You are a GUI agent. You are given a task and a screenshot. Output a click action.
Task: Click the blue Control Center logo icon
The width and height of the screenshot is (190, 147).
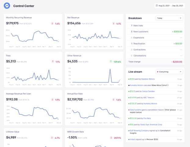(7, 6)
